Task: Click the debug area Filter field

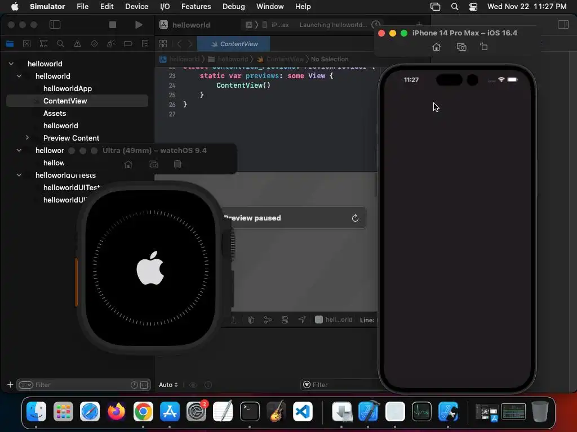Action: (x=340, y=385)
